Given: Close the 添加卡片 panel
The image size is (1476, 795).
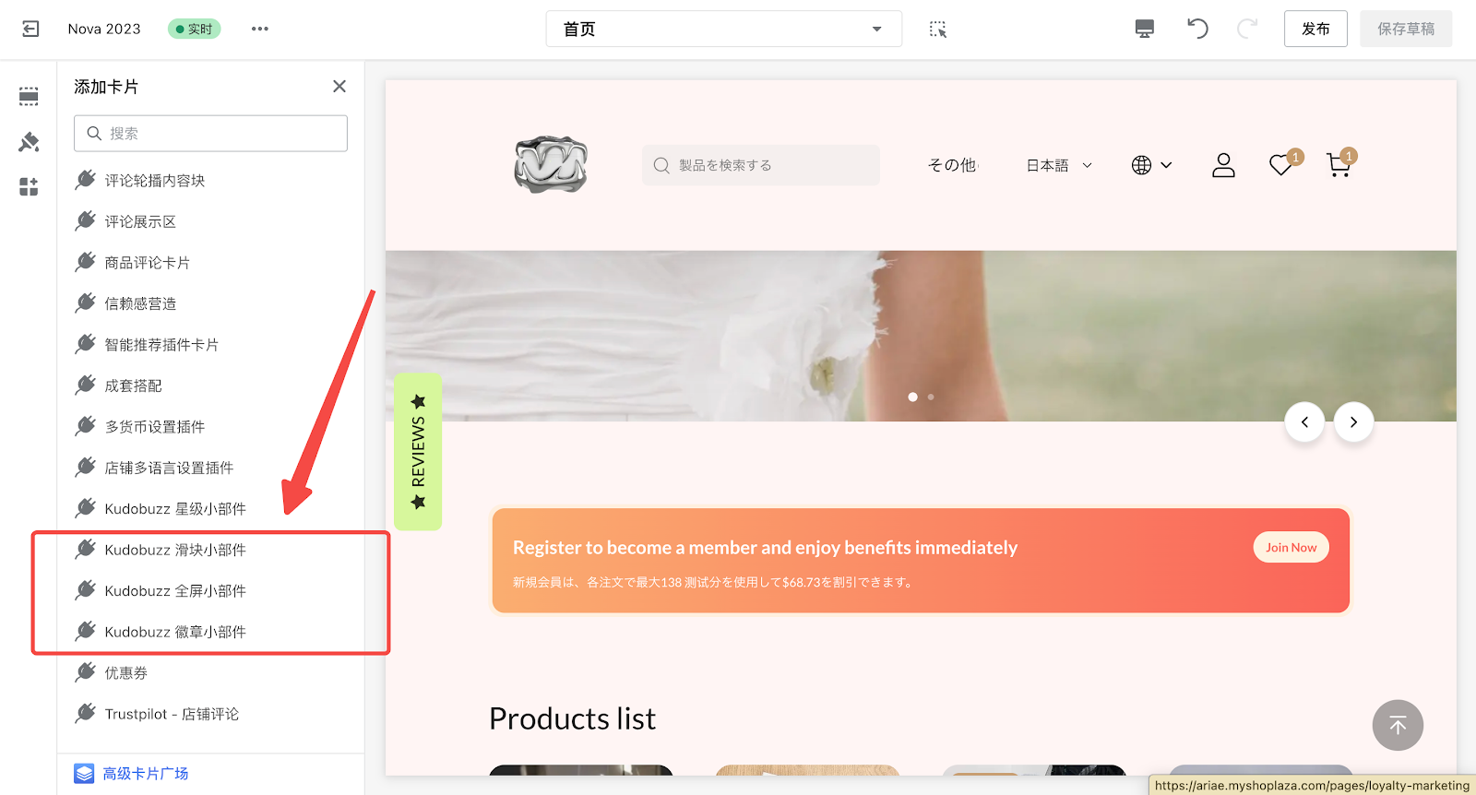Looking at the screenshot, I should coord(339,86).
